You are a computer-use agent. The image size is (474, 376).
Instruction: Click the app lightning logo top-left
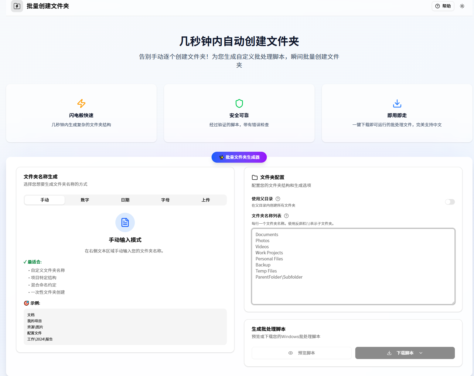tap(17, 6)
